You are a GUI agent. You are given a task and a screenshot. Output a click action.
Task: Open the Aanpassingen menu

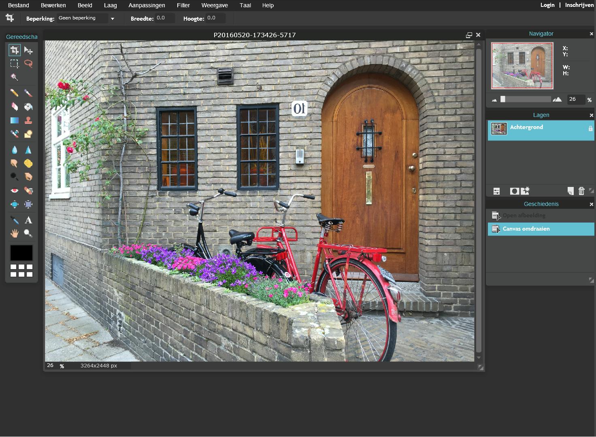pos(147,5)
